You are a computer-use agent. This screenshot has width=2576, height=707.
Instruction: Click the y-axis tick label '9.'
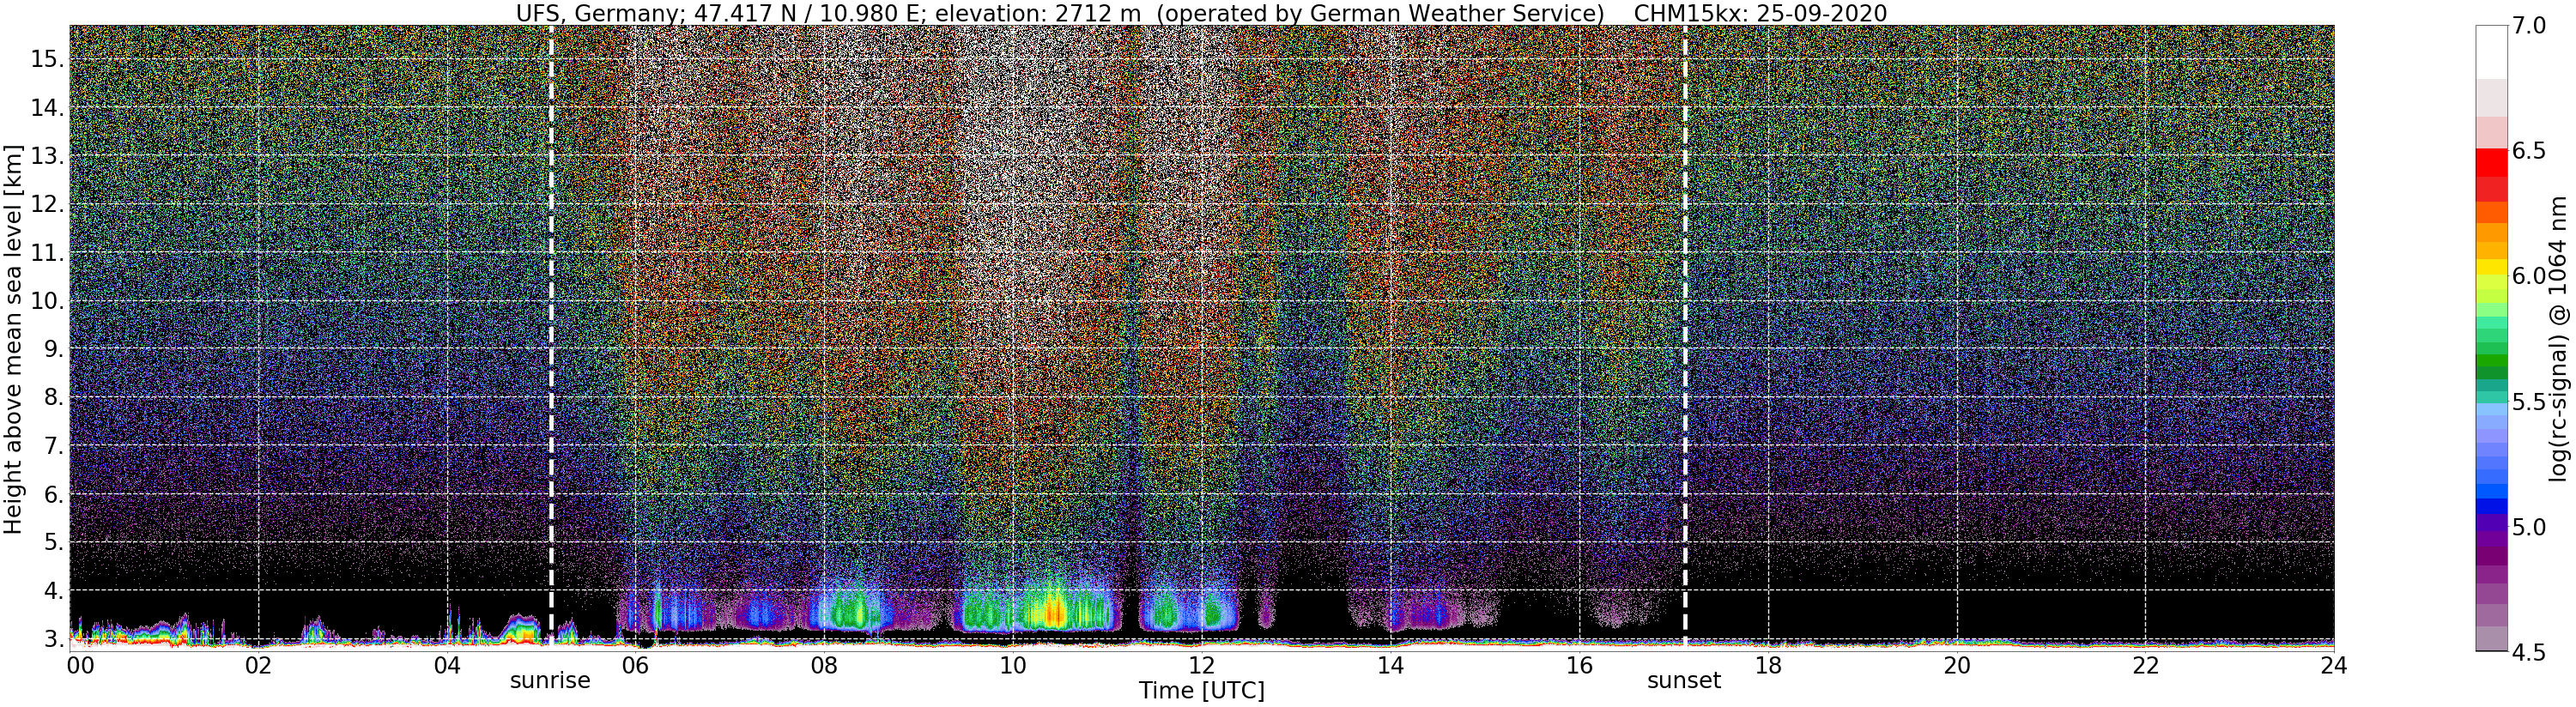click(x=54, y=349)
